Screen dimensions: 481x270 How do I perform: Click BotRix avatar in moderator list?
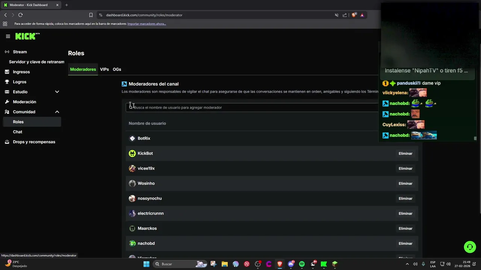pos(132,138)
